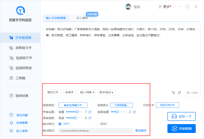Click the 开始转换 button
Screen dimensions: 204x139
(181, 129)
